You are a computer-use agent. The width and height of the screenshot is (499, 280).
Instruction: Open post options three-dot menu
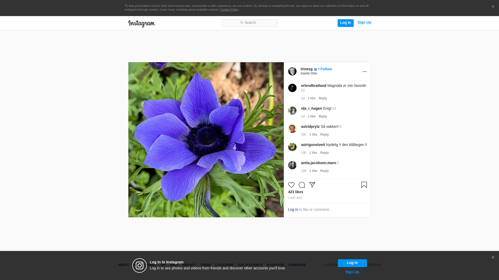click(364, 72)
